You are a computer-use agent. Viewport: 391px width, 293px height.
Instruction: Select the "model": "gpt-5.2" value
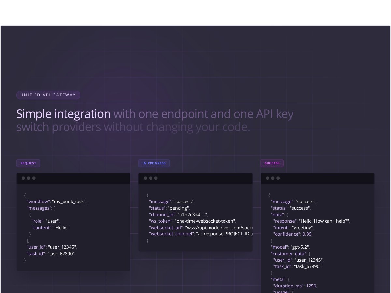[x=290, y=247]
